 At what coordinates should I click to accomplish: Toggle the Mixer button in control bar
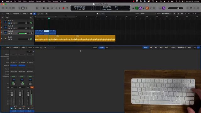(x=23, y=8)
